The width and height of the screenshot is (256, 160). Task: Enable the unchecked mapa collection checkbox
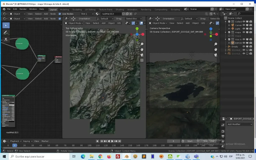pos(229,36)
